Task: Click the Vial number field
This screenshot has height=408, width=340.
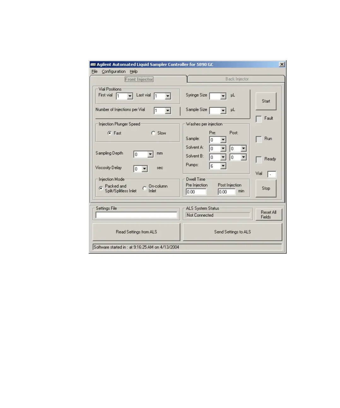Action: click(x=272, y=174)
